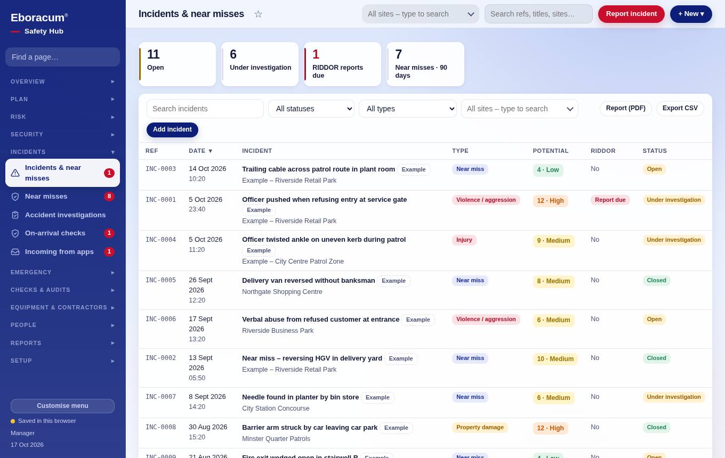Expand the Emergency menu section
Image resolution: width=725 pixels, height=458 pixels.
click(62, 272)
